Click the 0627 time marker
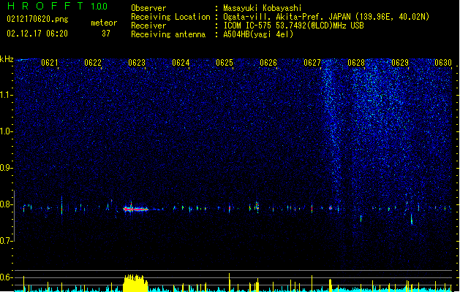 tap(312, 63)
